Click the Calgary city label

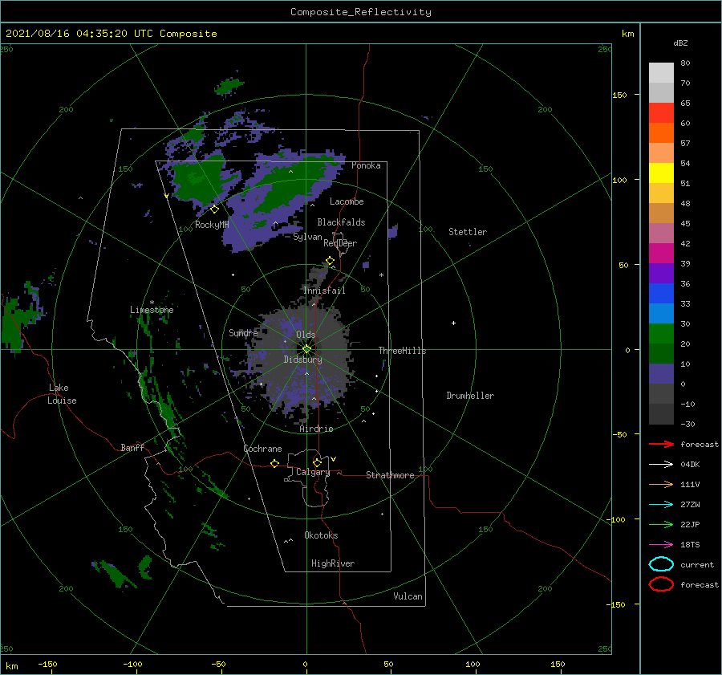pyautogui.click(x=313, y=472)
